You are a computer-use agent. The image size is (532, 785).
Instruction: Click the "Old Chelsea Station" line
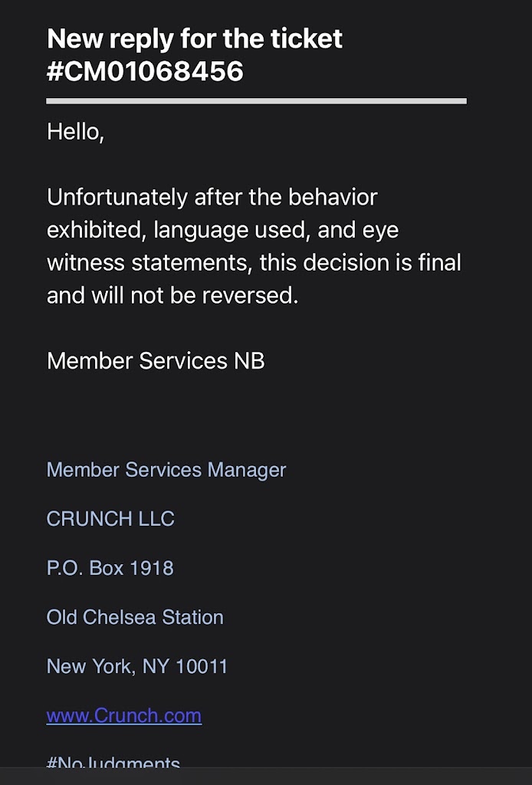(135, 617)
